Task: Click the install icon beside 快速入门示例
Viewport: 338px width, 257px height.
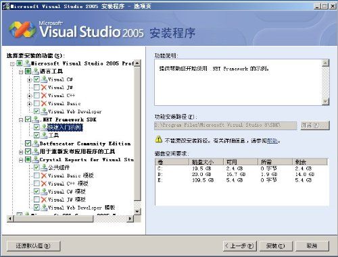Action: 44,127
